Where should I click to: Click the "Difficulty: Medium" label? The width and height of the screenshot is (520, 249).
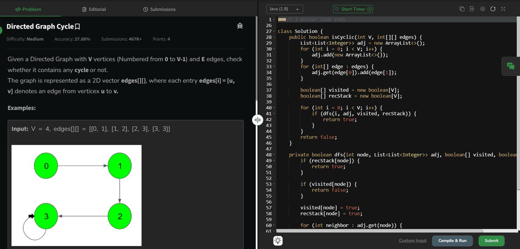click(x=25, y=39)
